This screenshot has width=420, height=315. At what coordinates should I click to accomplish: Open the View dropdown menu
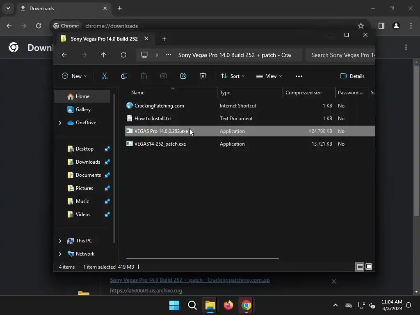(269, 76)
